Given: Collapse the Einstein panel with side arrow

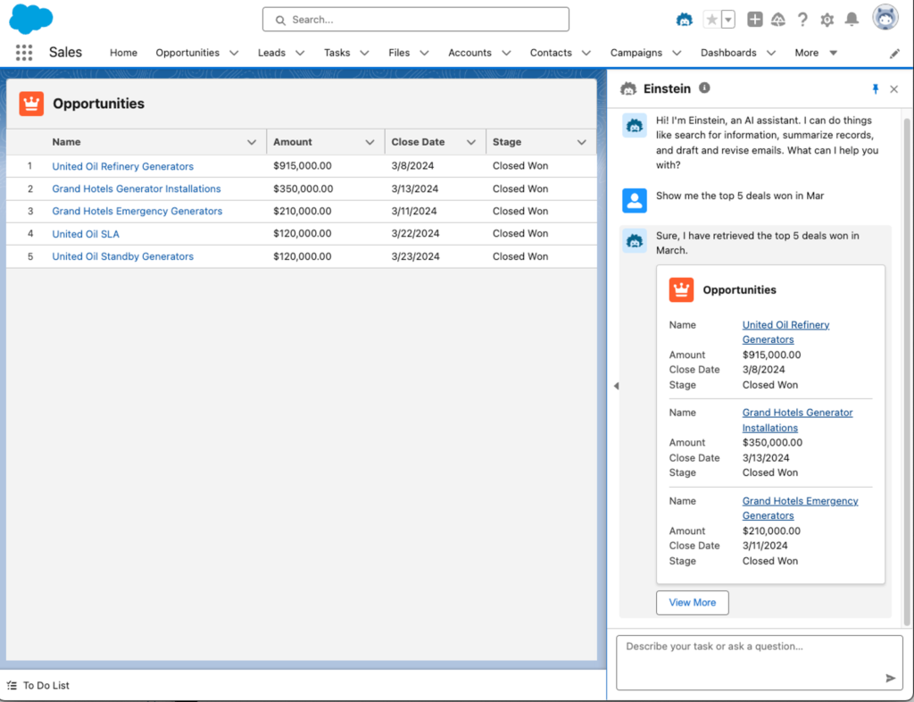Looking at the screenshot, I should pos(616,386).
